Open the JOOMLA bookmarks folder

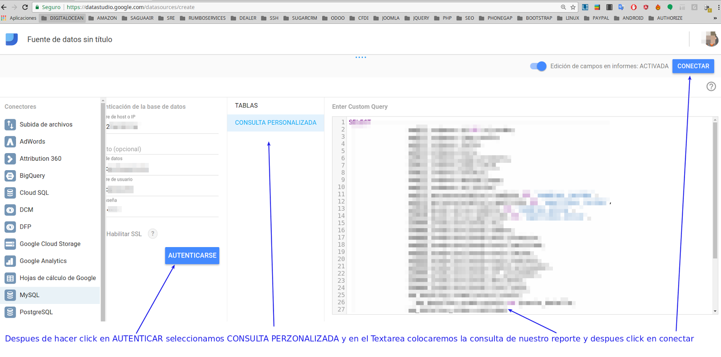(x=386, y=18)
